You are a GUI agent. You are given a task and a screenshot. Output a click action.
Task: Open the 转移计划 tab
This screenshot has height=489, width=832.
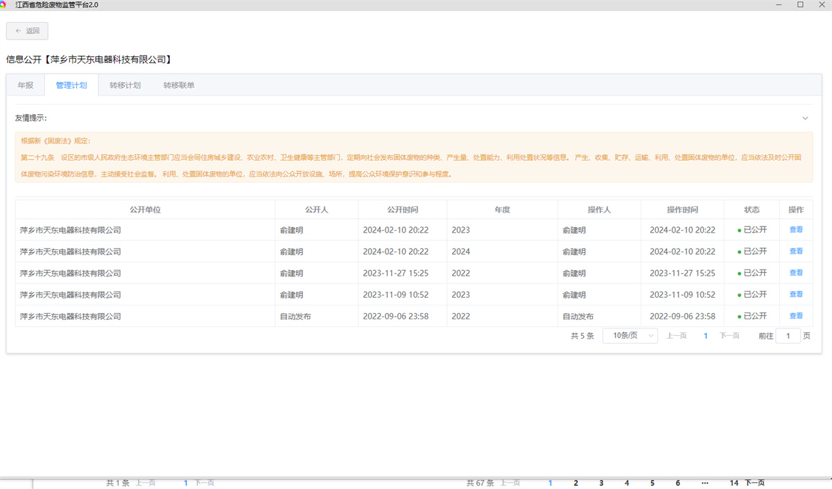125,85
